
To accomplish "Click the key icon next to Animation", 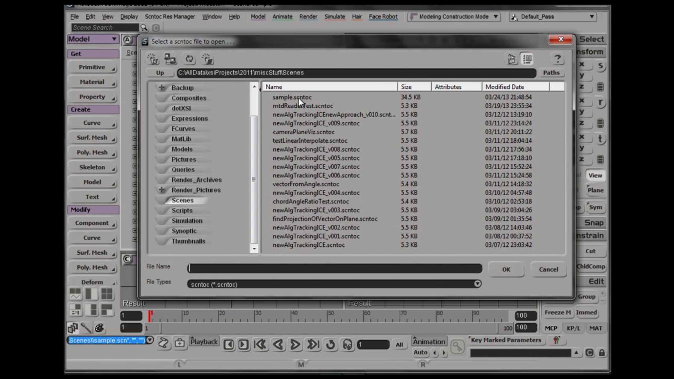I will [457, 347].
